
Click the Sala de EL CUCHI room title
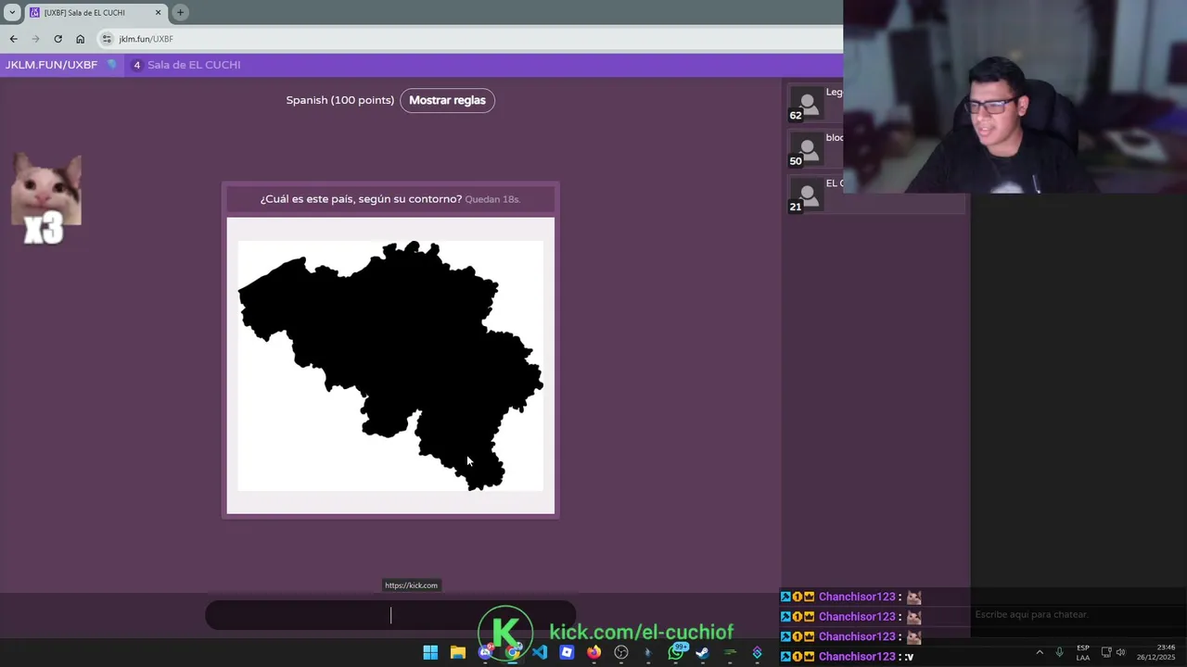(x=193, y=65)
